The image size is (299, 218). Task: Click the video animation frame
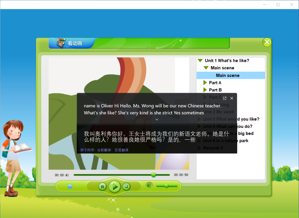[x=119, y=113]
